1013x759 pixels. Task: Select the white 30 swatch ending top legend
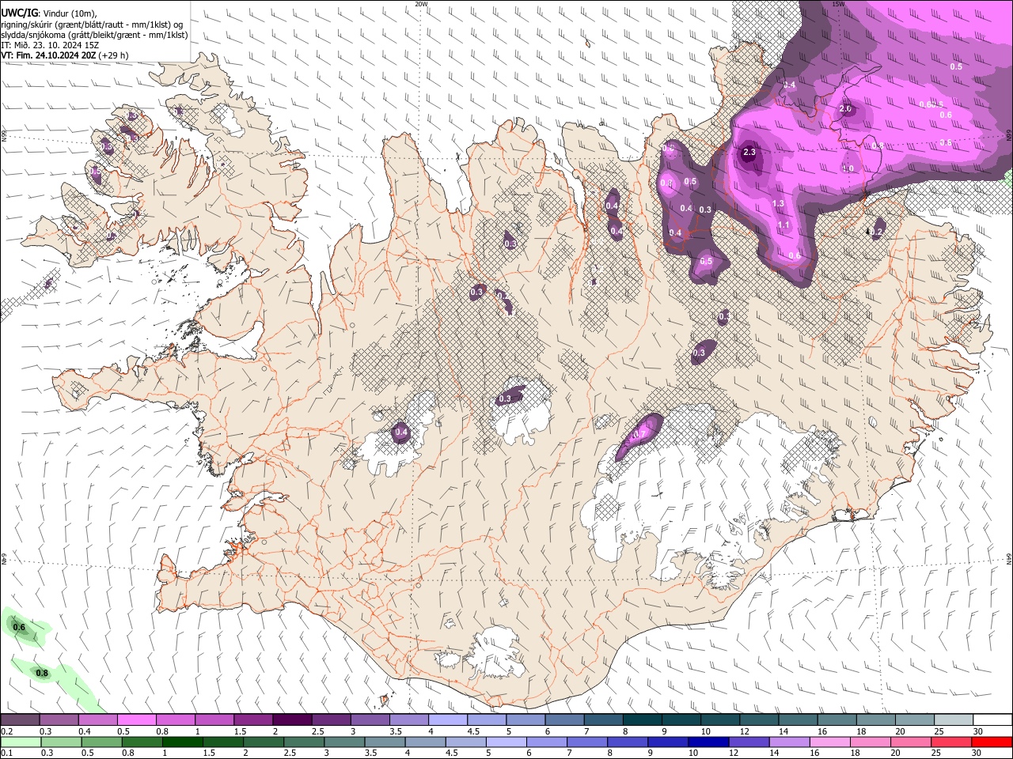coord(993,720)
